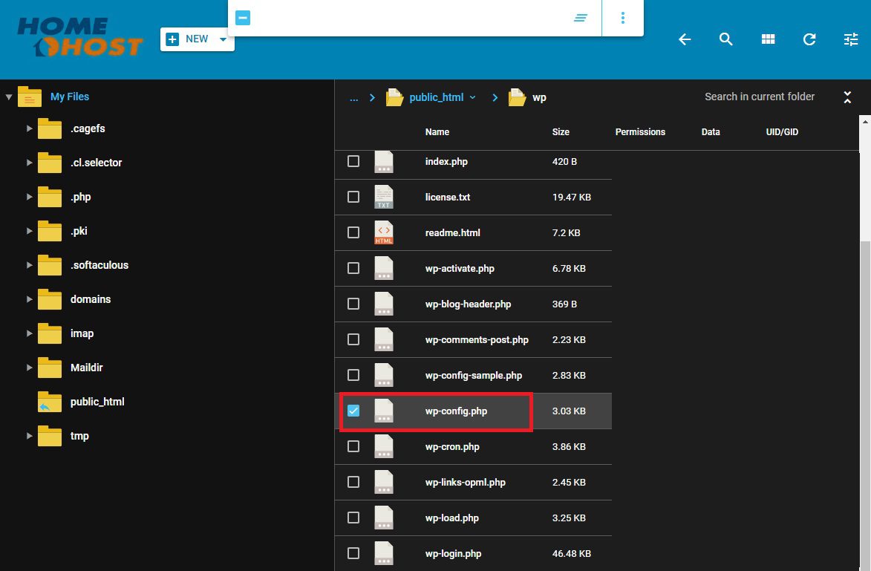The image size is (871, 571).
Task: Click the breadcrumb ellipsis link
Action: coord(354,98)
